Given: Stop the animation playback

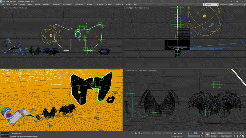Looking at the screenshot, I should 196,133.
